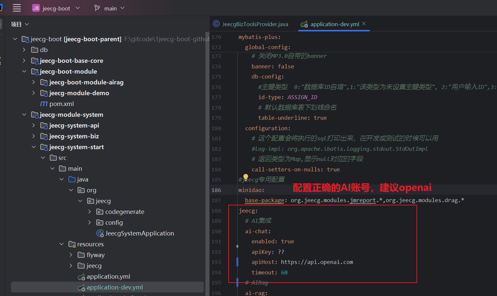Screen dimensions: 497x296
Task: Click the config package icon
Action: tap(100, 222)
